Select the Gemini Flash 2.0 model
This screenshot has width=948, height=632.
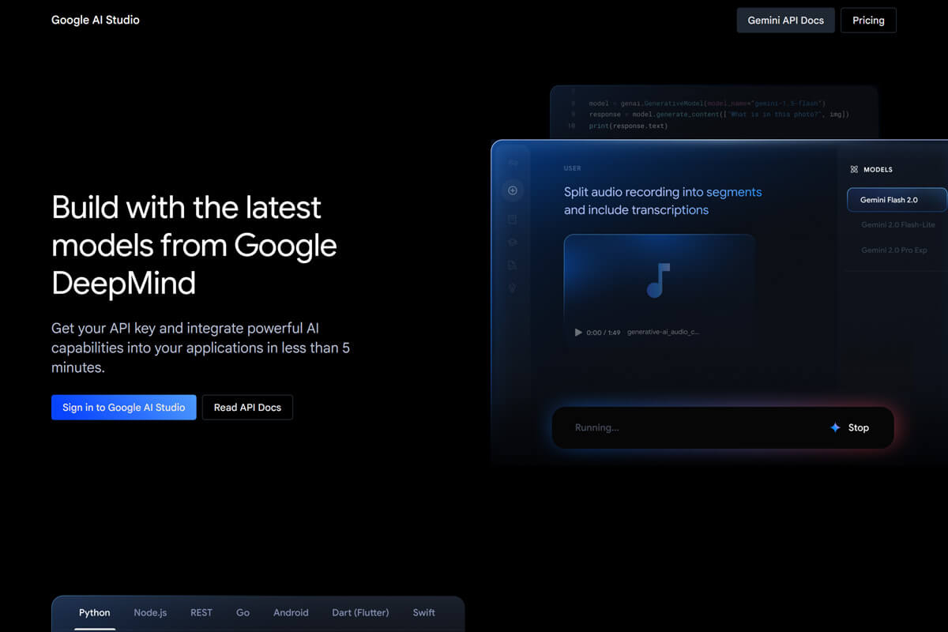tap(896, 200)
